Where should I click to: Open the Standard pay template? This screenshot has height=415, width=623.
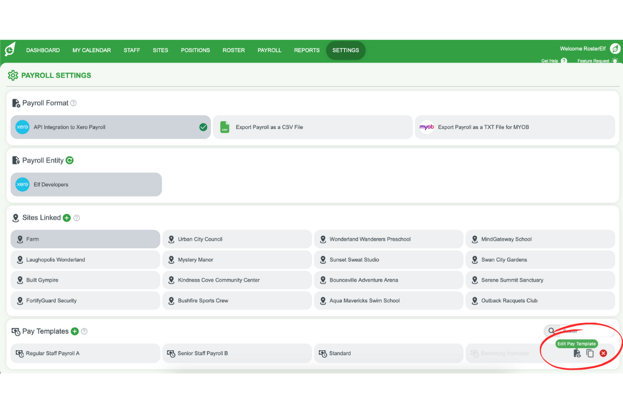tap(388, 353)
